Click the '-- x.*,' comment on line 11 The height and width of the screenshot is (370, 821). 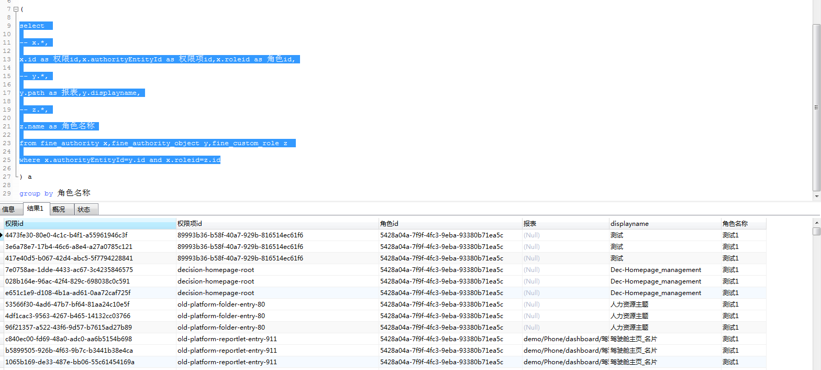click(x=34, y=42)
